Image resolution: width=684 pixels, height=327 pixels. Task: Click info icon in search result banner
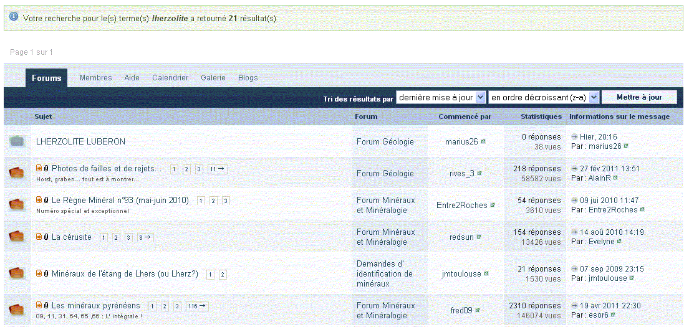click(14, 18)
